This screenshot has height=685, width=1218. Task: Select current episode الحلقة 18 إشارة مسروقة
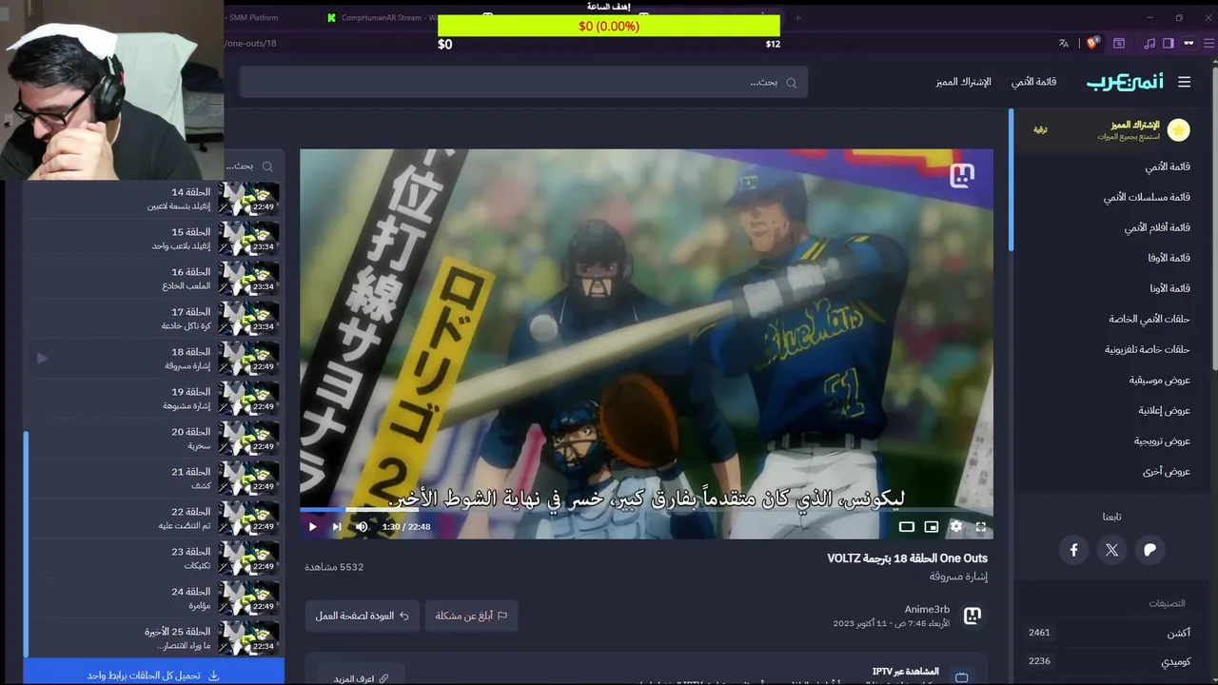pyautogui.click(x=155, y=358)
